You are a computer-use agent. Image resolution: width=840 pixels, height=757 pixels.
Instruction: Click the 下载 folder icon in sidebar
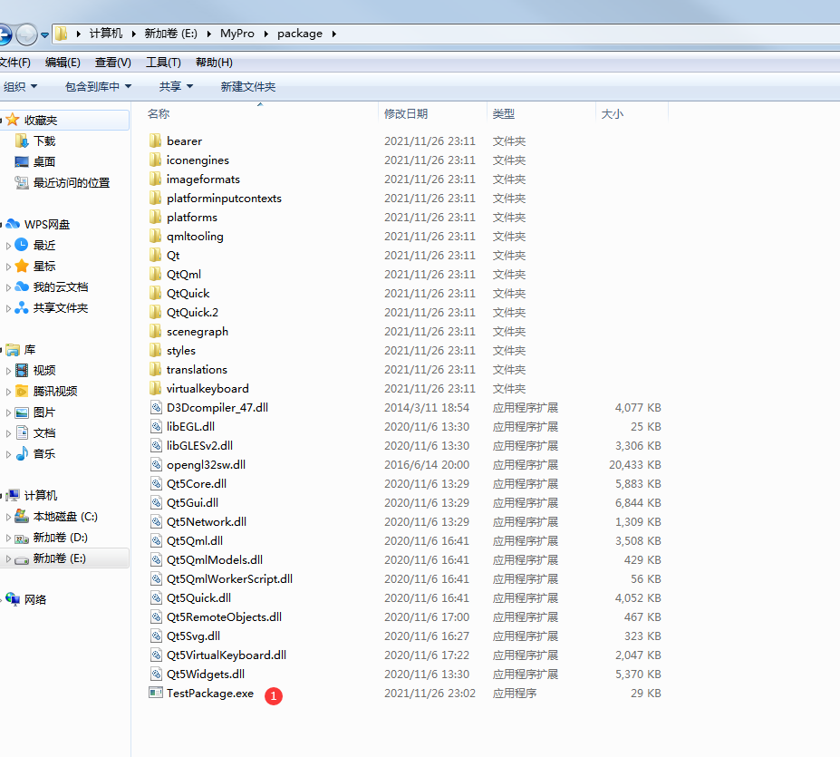click(22, 141)
